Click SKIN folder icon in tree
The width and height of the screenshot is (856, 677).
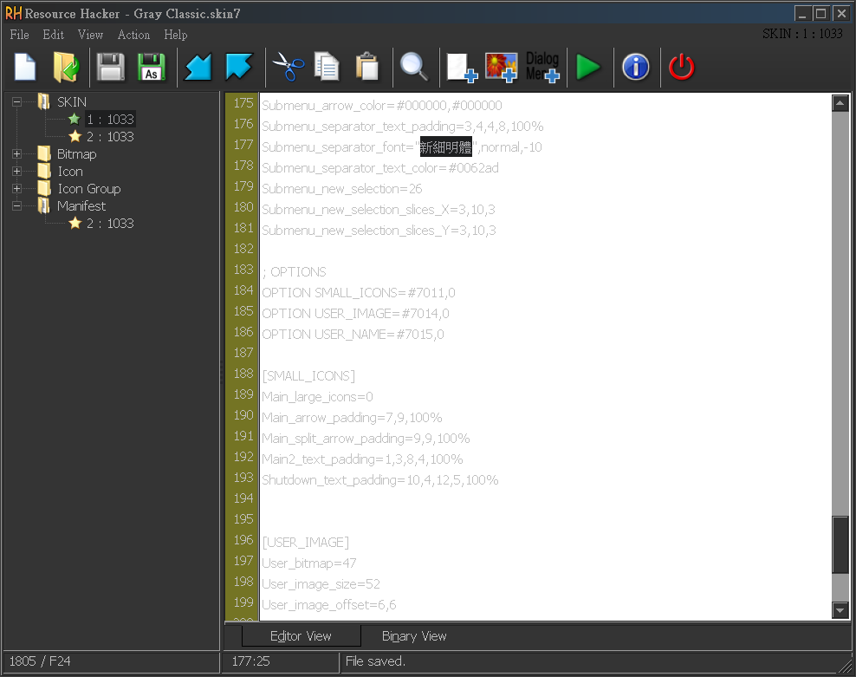point(44,101)
